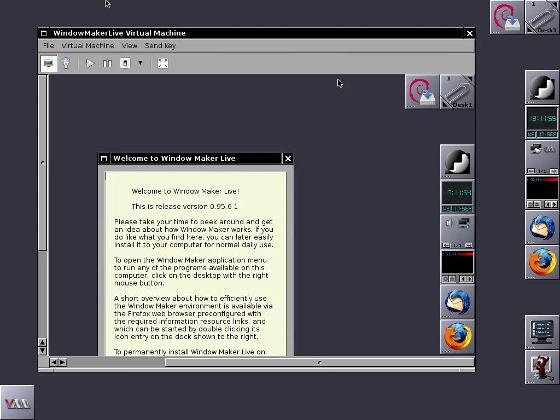This screenshot has width=560, height=420.
Task: Switch the VM viewer to fullscreen
Action: pyautogui.click(x=163, y=63)
